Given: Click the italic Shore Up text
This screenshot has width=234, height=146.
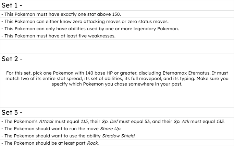Looking at the screenshot, I should [x=111, y=128].
